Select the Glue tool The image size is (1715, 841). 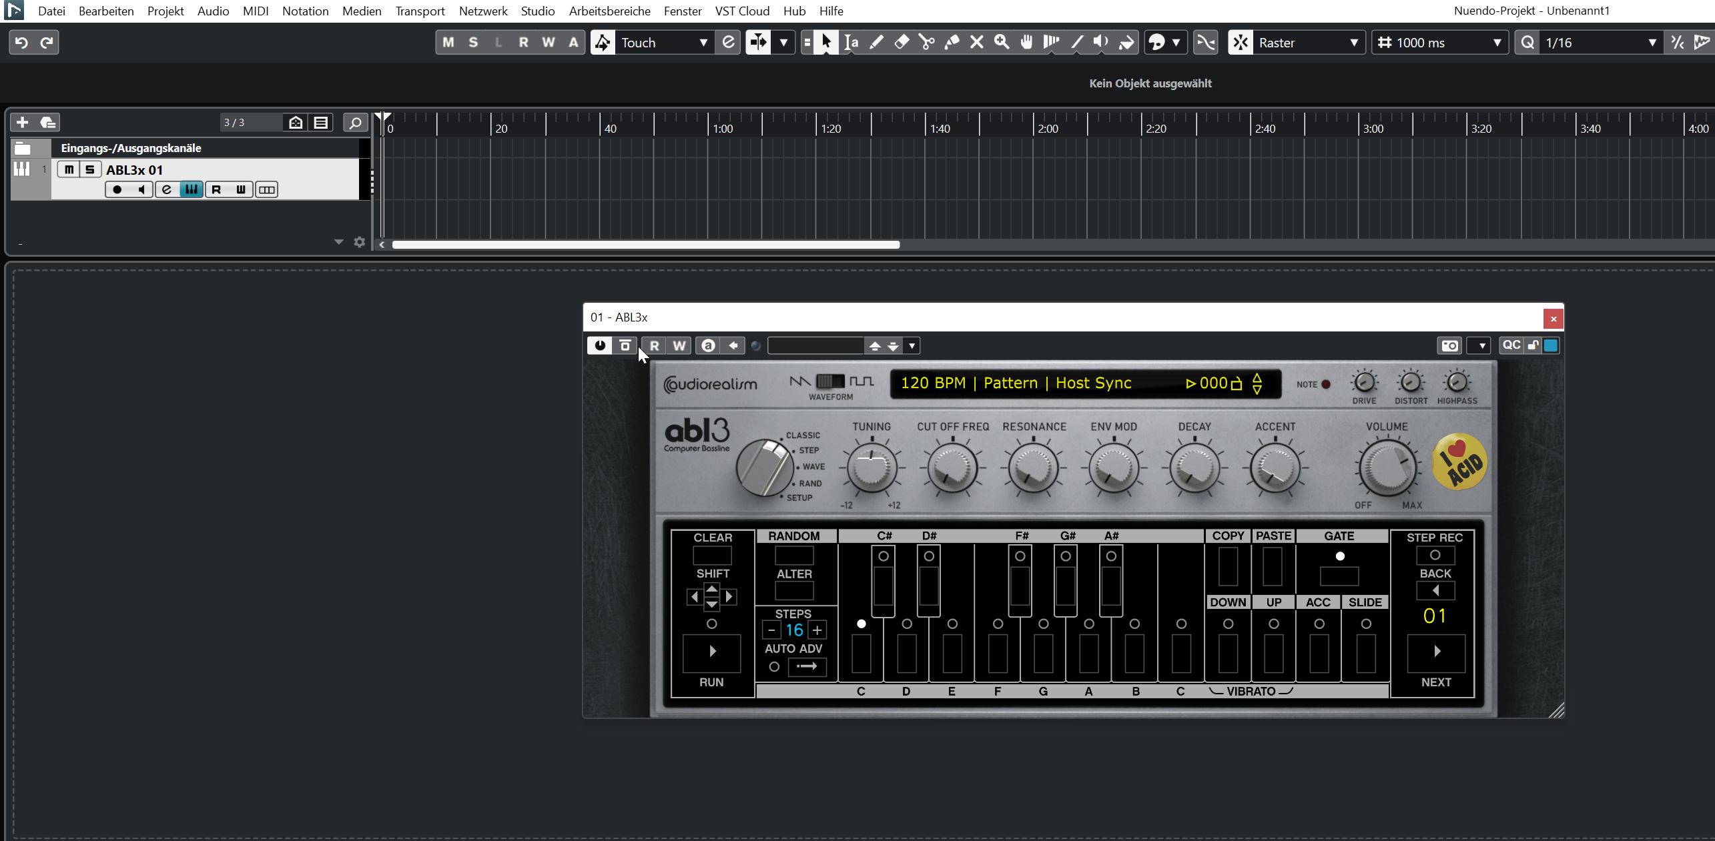(952, 43)
